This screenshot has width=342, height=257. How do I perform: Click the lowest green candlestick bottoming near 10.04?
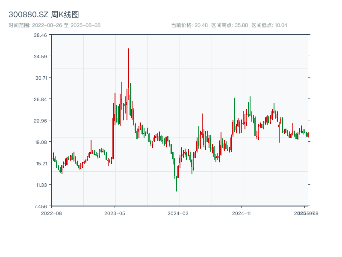177,184
